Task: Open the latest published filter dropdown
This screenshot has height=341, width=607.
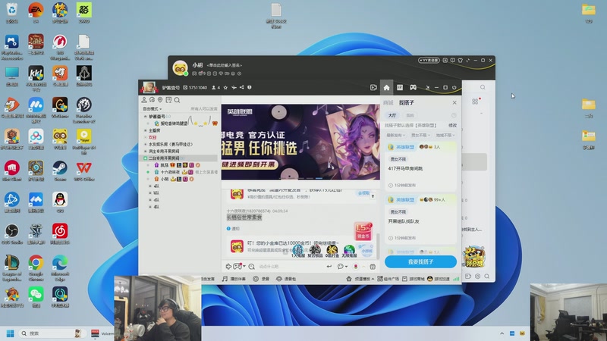Action: click(x=395, y=136)
